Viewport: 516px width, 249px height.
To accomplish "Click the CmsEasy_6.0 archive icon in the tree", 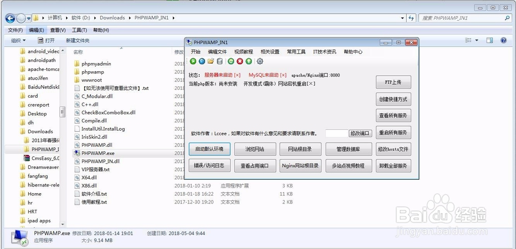I will click(x=27, y=158).
